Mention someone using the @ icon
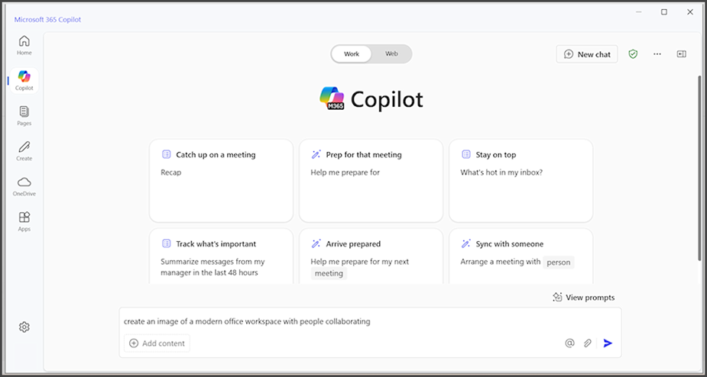Screen dimensions: 707x377 pos(570,343)
